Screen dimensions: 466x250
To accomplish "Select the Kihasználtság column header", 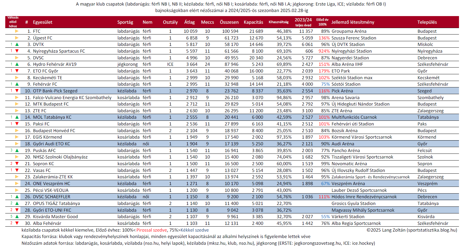I will tap(279, 22).
